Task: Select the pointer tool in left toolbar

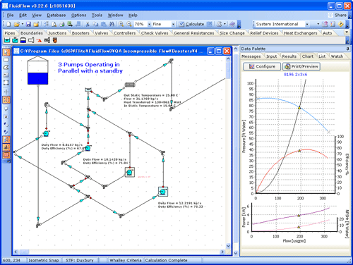Action: 6,52
